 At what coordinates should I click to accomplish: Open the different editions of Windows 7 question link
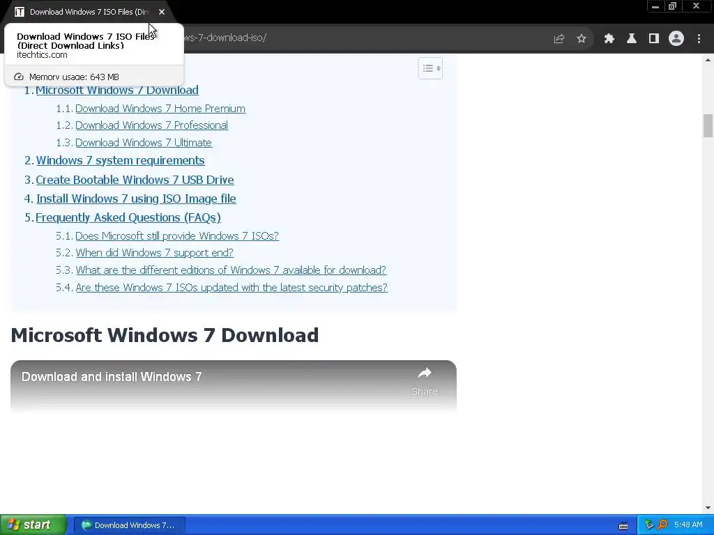[x=231, y=270]
